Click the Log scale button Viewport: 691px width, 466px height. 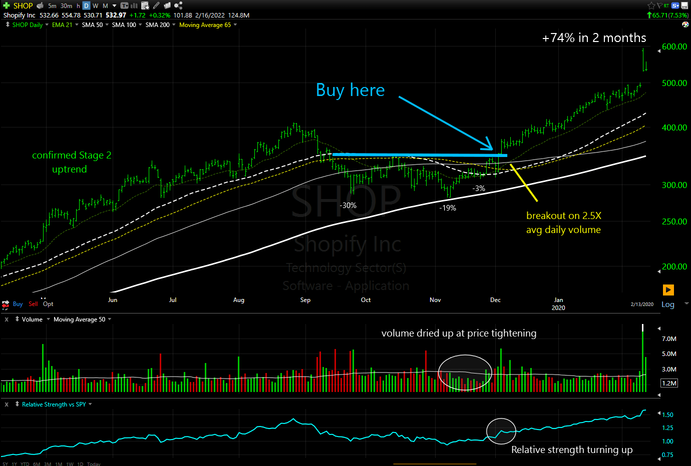[668, 304]
